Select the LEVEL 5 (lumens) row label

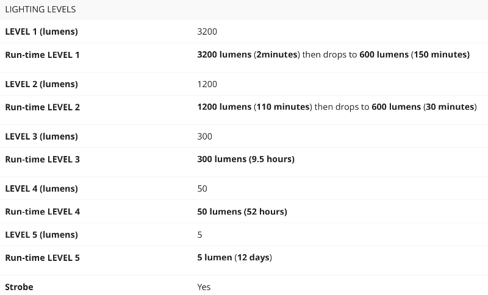click(x=41, y=235)
